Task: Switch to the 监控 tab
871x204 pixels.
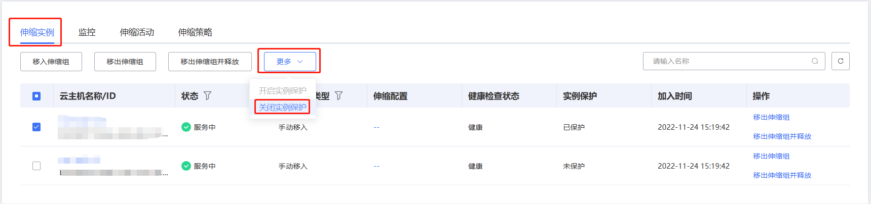Action: [87, 32]
